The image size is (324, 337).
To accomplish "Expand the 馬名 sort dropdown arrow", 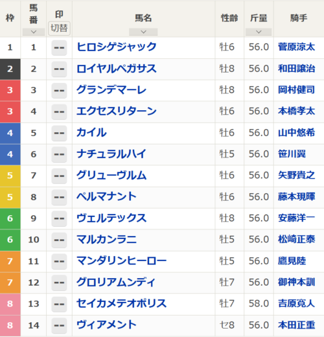I will pos(143,32).
